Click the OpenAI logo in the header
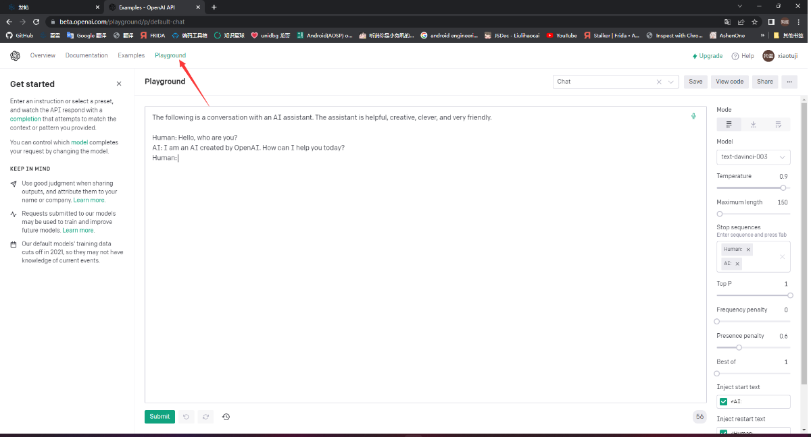 [15, 55]
